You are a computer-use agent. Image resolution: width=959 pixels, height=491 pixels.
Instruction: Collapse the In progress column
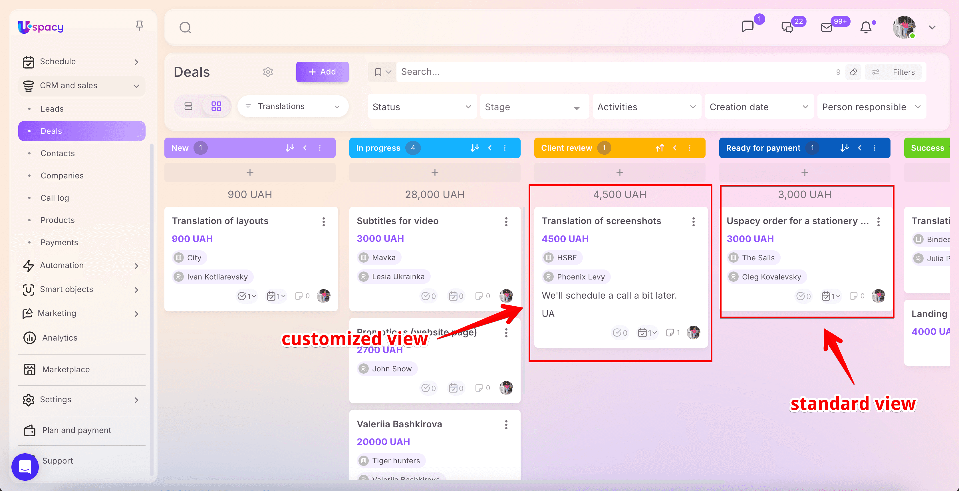pos(490,148)
